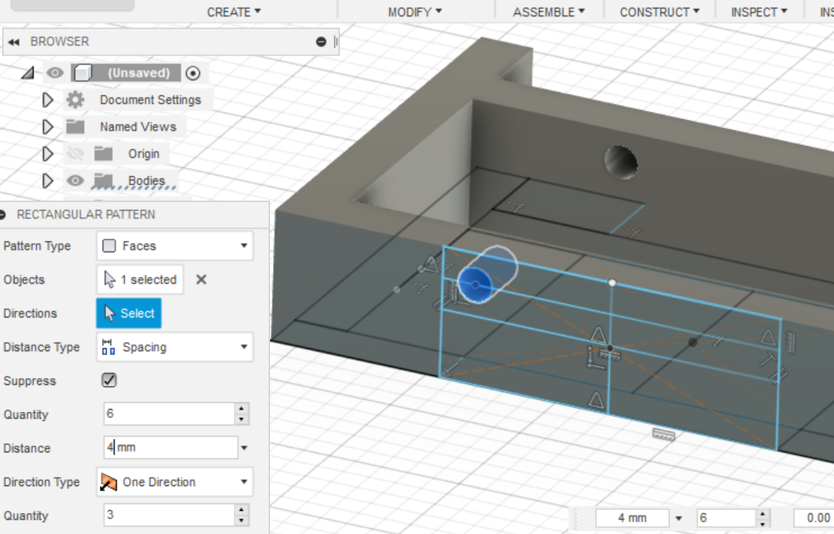Collapse the BROWSER panel with double arrows
Image resolution: width=834 pixels, height=534 pixels.
(13, 41)
